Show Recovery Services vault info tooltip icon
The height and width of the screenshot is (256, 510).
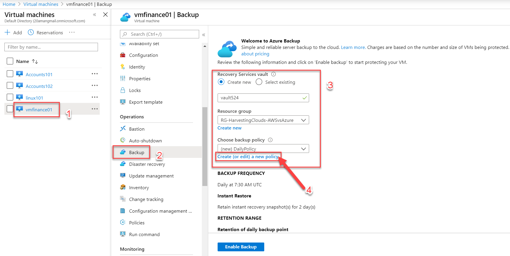(x=273, y=74)
